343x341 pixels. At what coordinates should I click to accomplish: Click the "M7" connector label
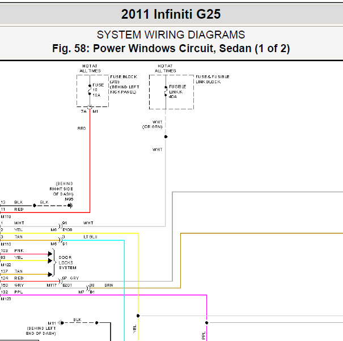pyautogui.click(x=81, y=292)
